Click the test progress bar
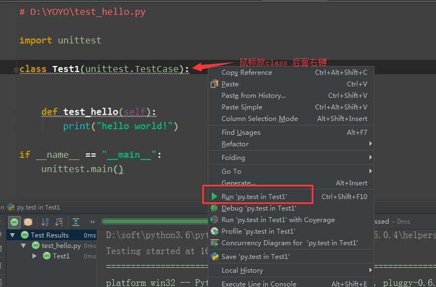 155,222
